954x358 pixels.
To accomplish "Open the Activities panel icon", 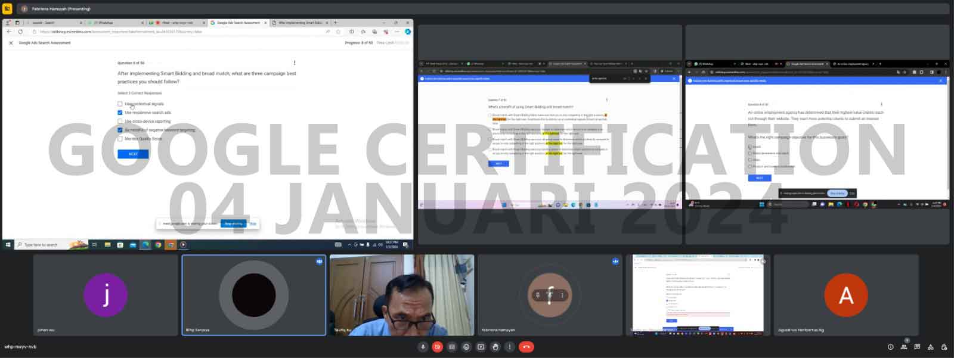I will (930, 347).
